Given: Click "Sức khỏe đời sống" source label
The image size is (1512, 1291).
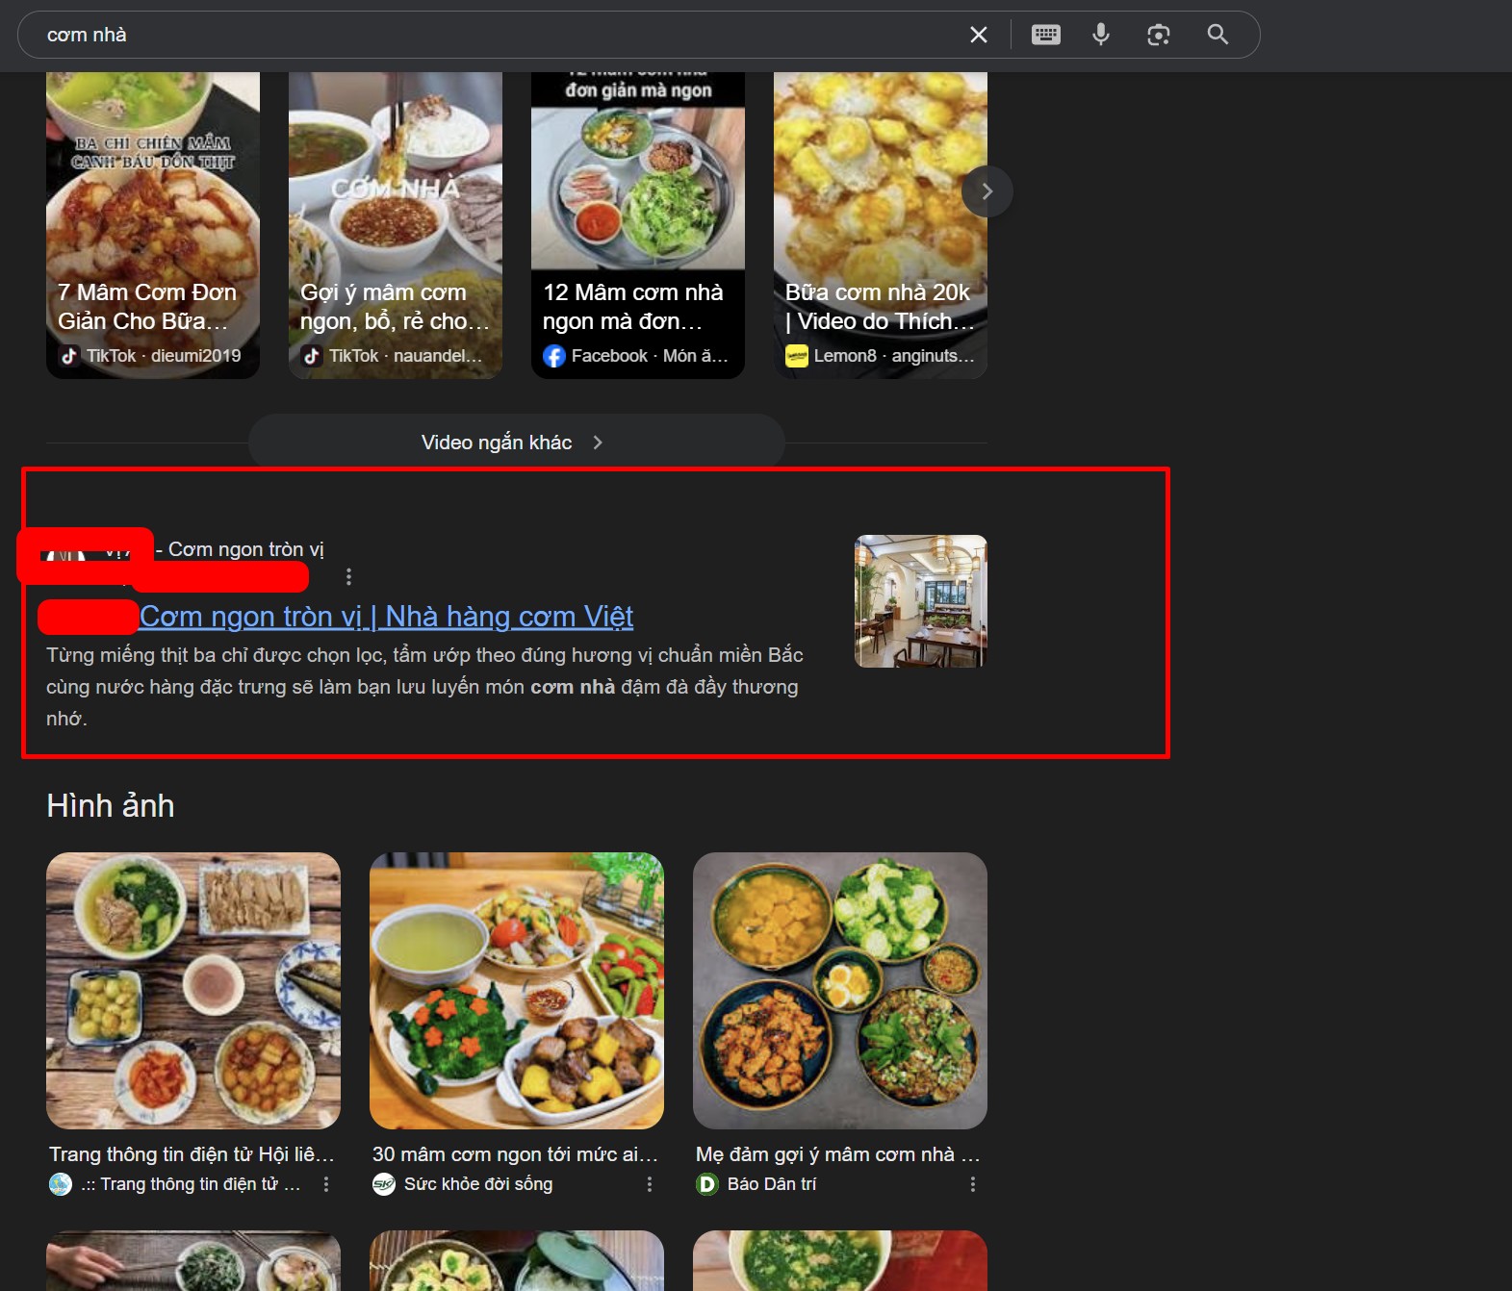Looking at the screenshot, I should 478,1184.
